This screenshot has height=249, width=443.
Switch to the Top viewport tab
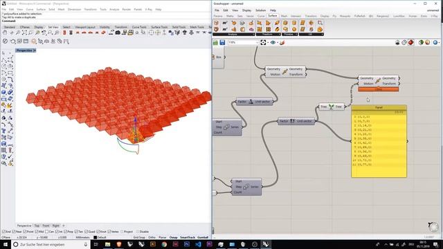point(37,225)
